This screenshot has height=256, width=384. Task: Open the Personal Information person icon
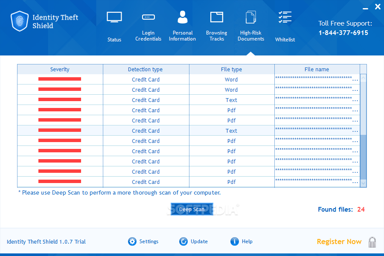[x=183, y=17]
